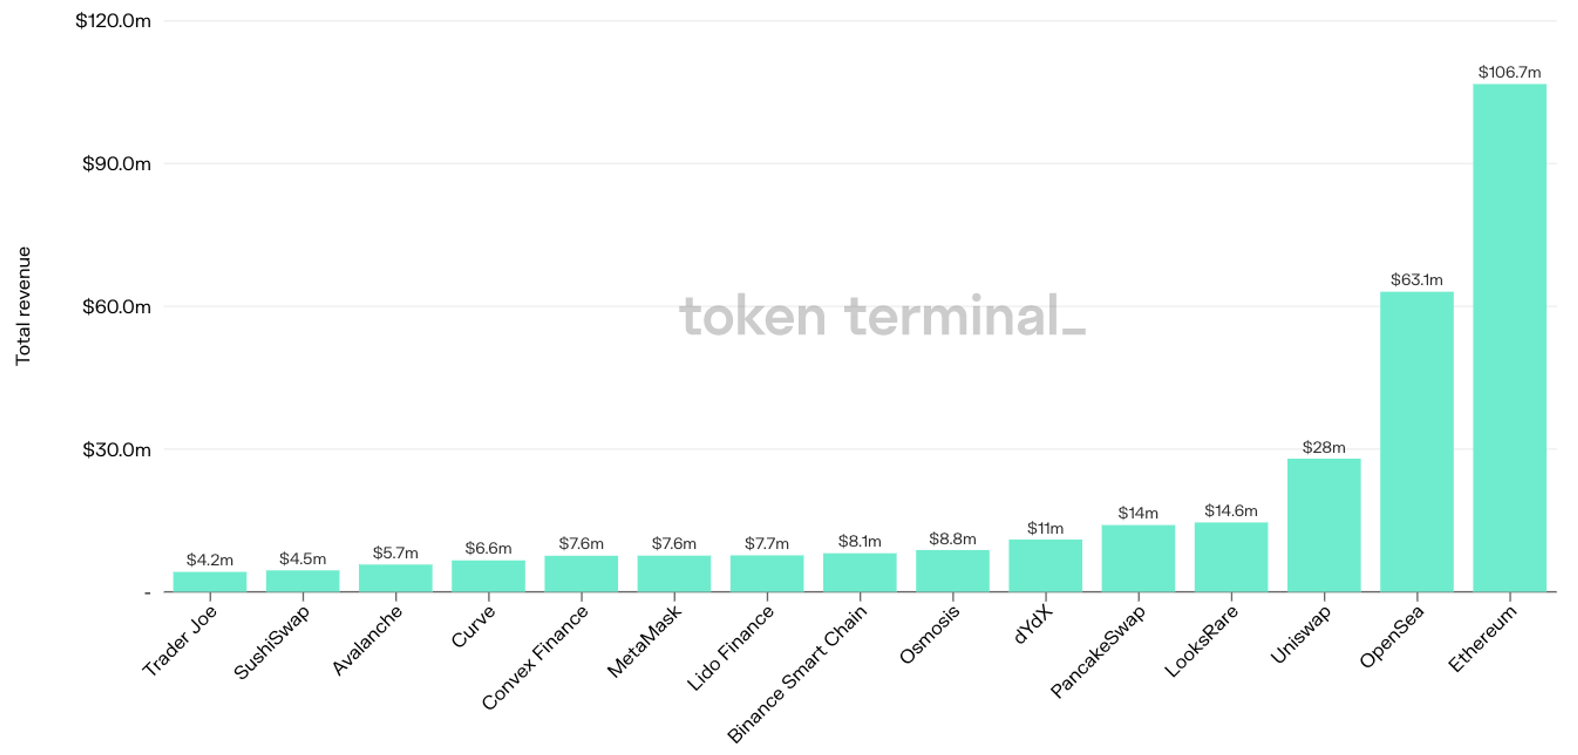
Task: Click the Avalanche axis label
Action: [367, 640]
